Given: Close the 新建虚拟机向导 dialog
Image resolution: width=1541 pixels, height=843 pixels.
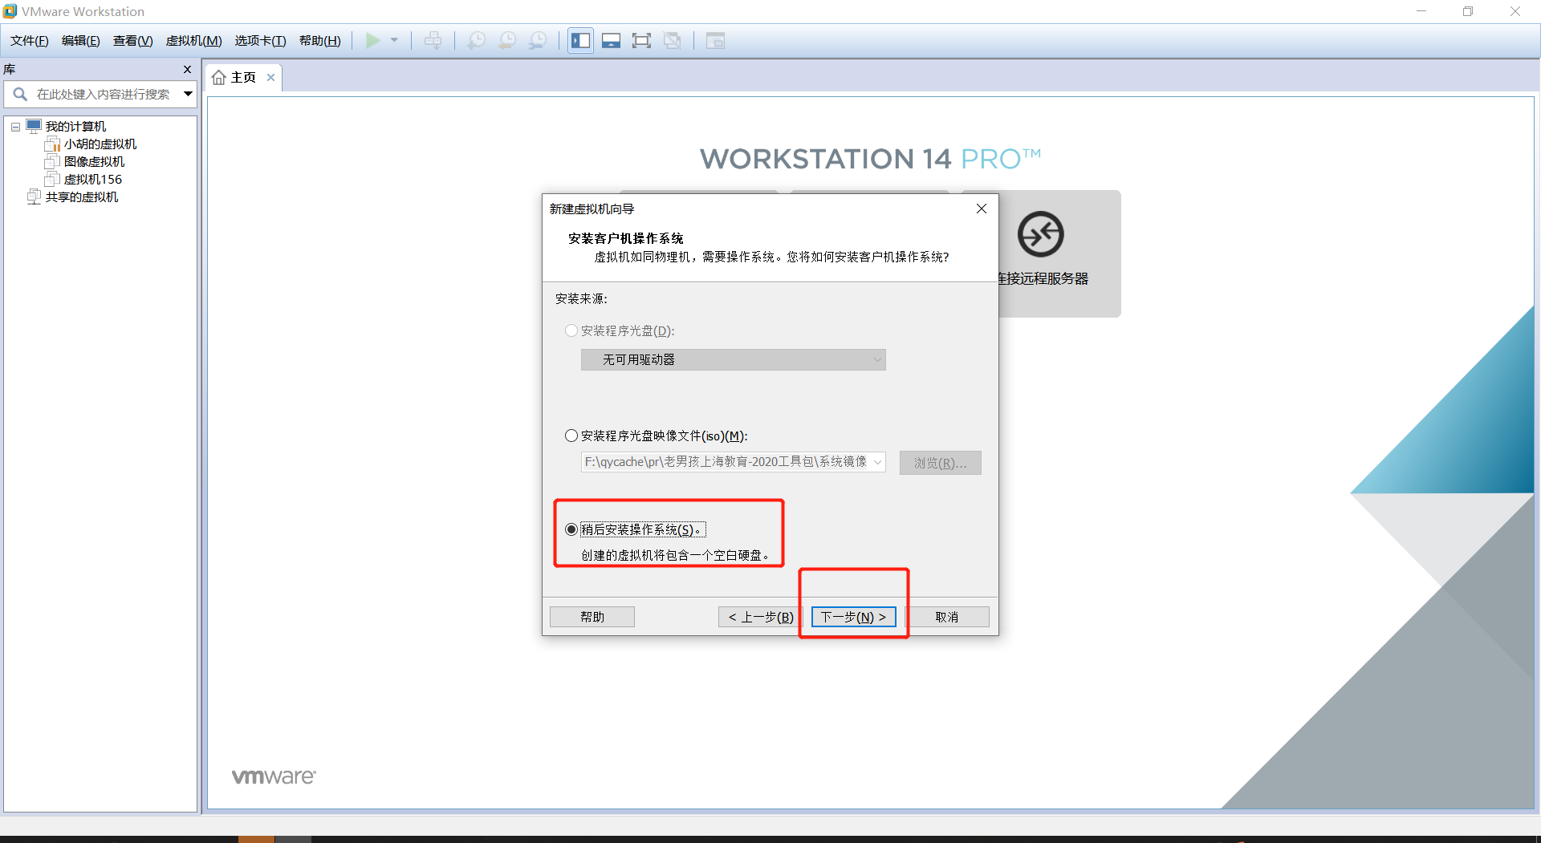Looking at the screenshot, I should [x=982, y=209].
